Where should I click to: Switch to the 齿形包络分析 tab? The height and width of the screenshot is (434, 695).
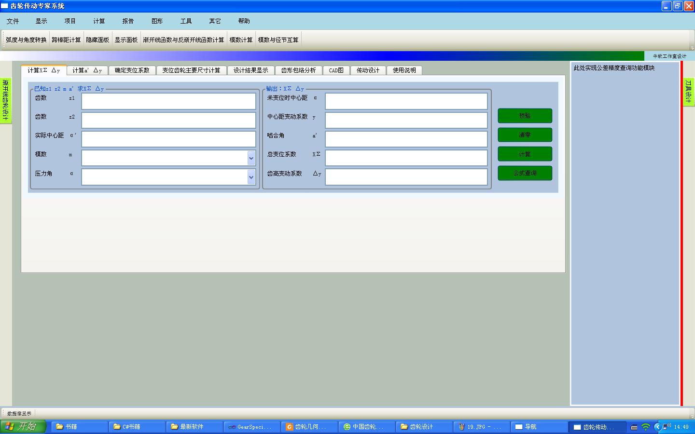coord(299,70)
